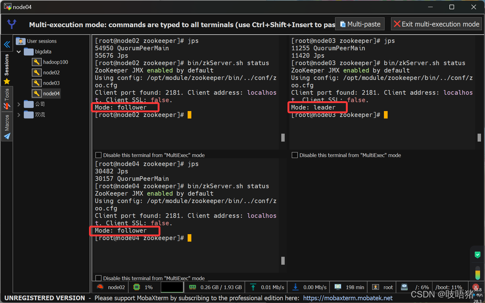Click the CPU usage chip icon
The image size is (485, 303).
[136, 287]
